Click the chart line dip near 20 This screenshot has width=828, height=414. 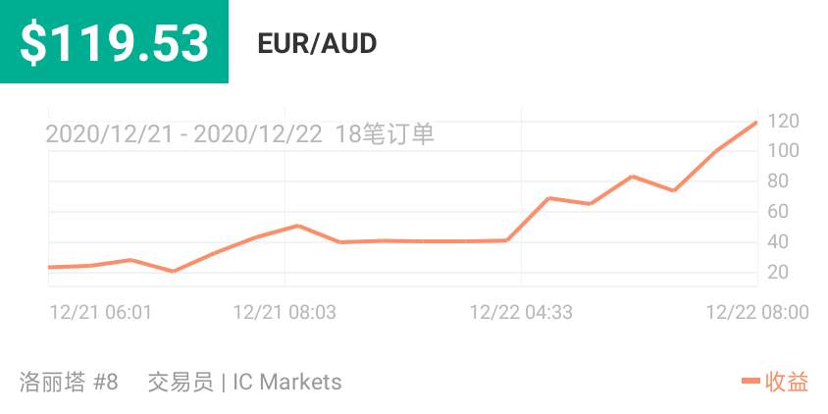pyautogui.click(x=173, y=271)
